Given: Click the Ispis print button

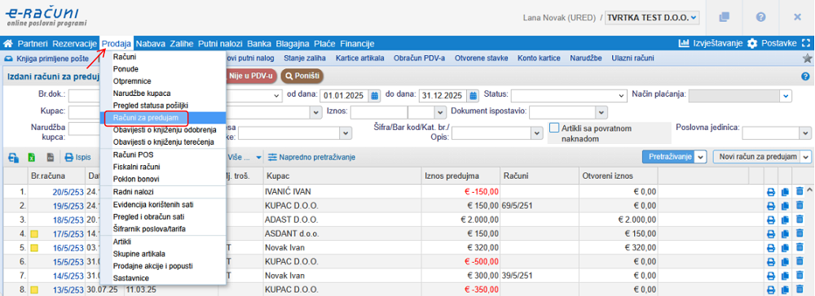Looking at the screenshot, I should (77, 157).
